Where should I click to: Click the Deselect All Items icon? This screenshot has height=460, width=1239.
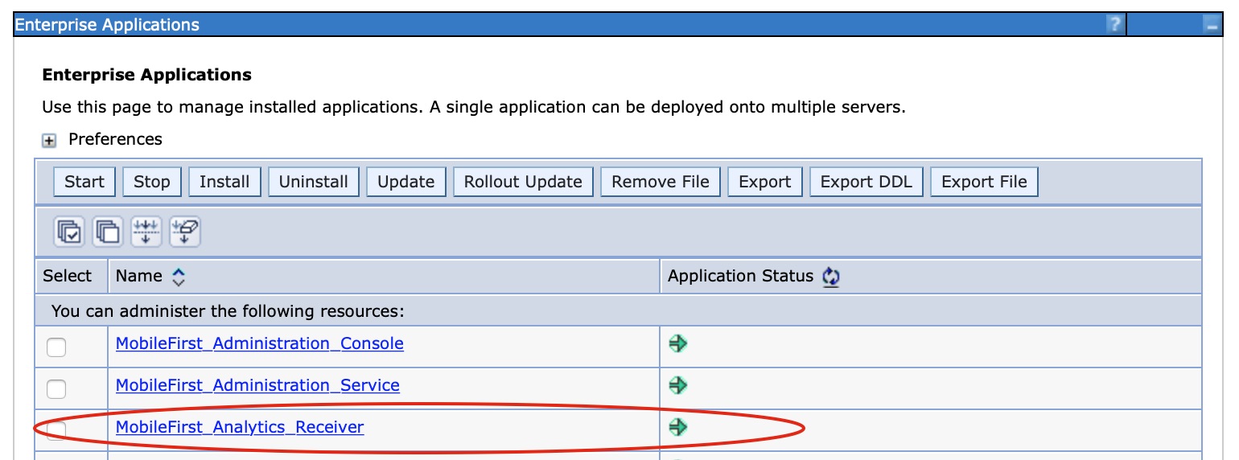pos(107,232)
